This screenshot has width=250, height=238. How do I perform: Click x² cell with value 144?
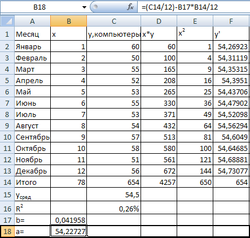[x=195, y=171]
